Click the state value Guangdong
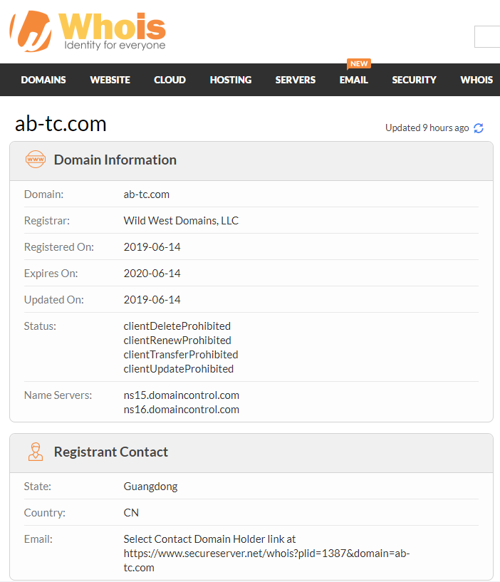This screenshot has width=500, height=582. 150,487
